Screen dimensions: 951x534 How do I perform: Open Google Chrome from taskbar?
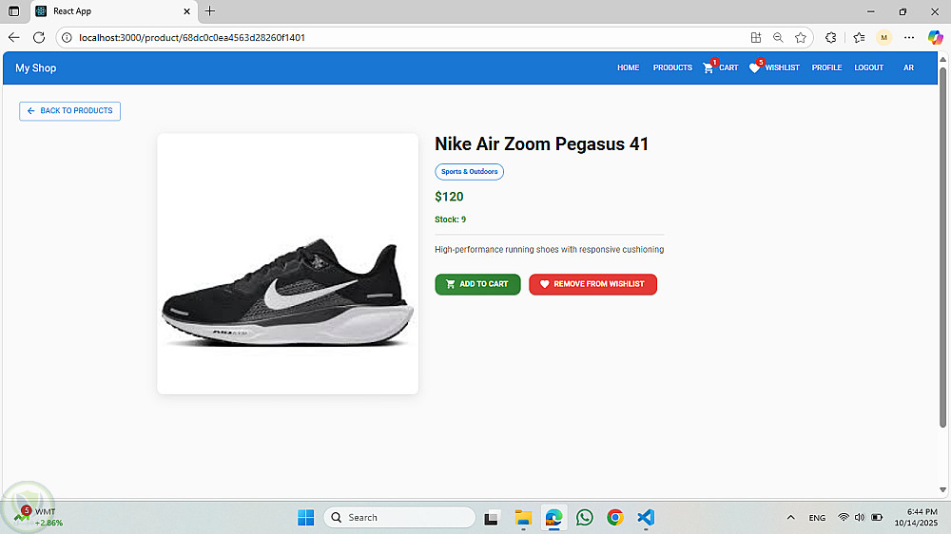(615, 518)
